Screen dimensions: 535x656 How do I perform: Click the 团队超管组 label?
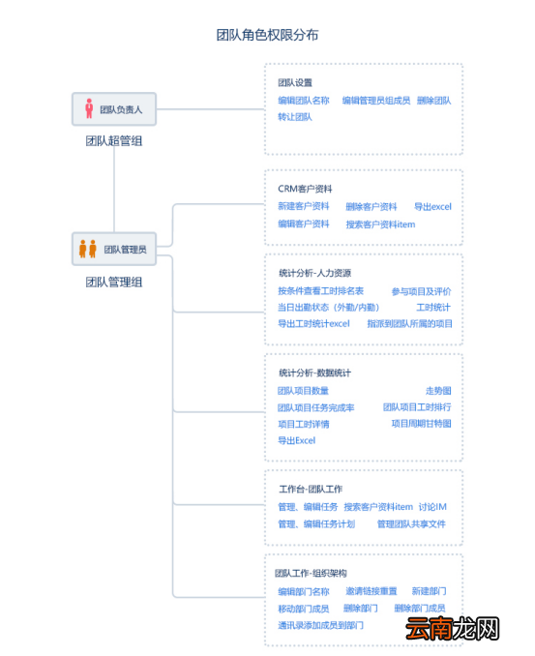point(114,141)
